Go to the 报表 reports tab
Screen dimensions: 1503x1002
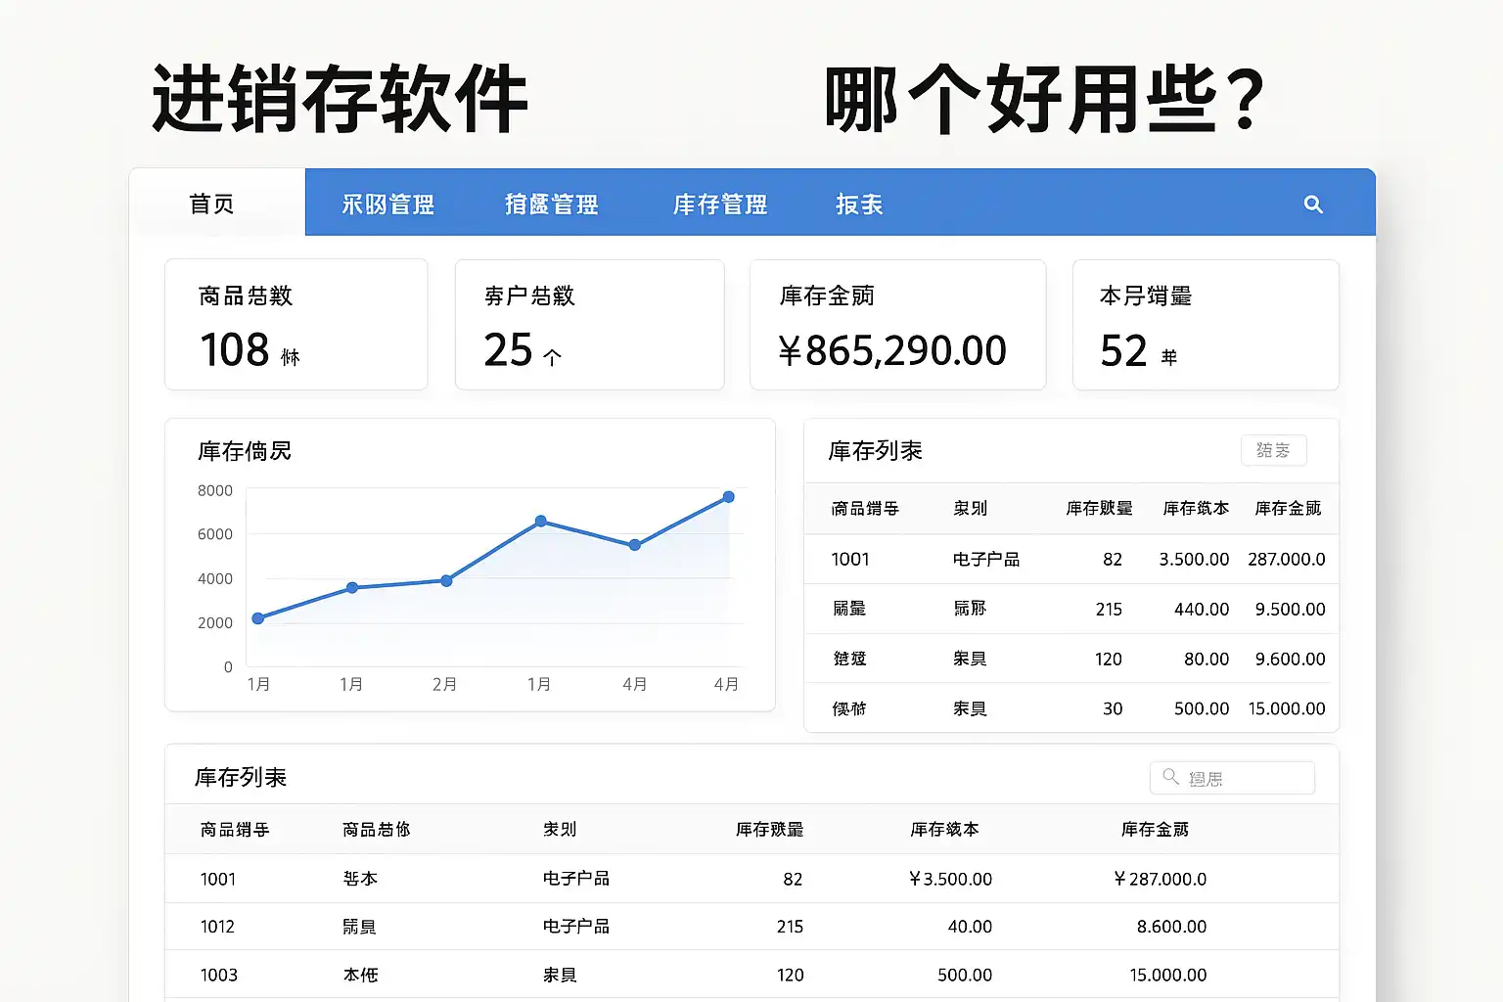click(859, 204)
